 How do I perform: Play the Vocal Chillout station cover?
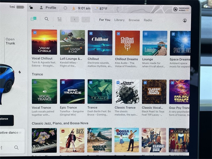(x=44, y=42)
